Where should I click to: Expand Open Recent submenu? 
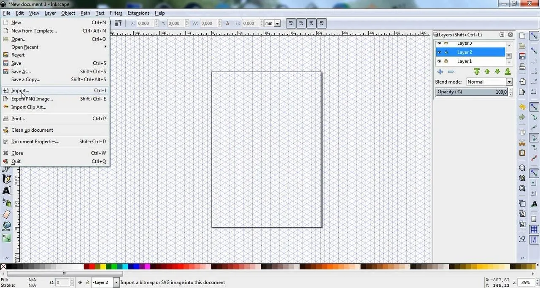click(55, 47)
